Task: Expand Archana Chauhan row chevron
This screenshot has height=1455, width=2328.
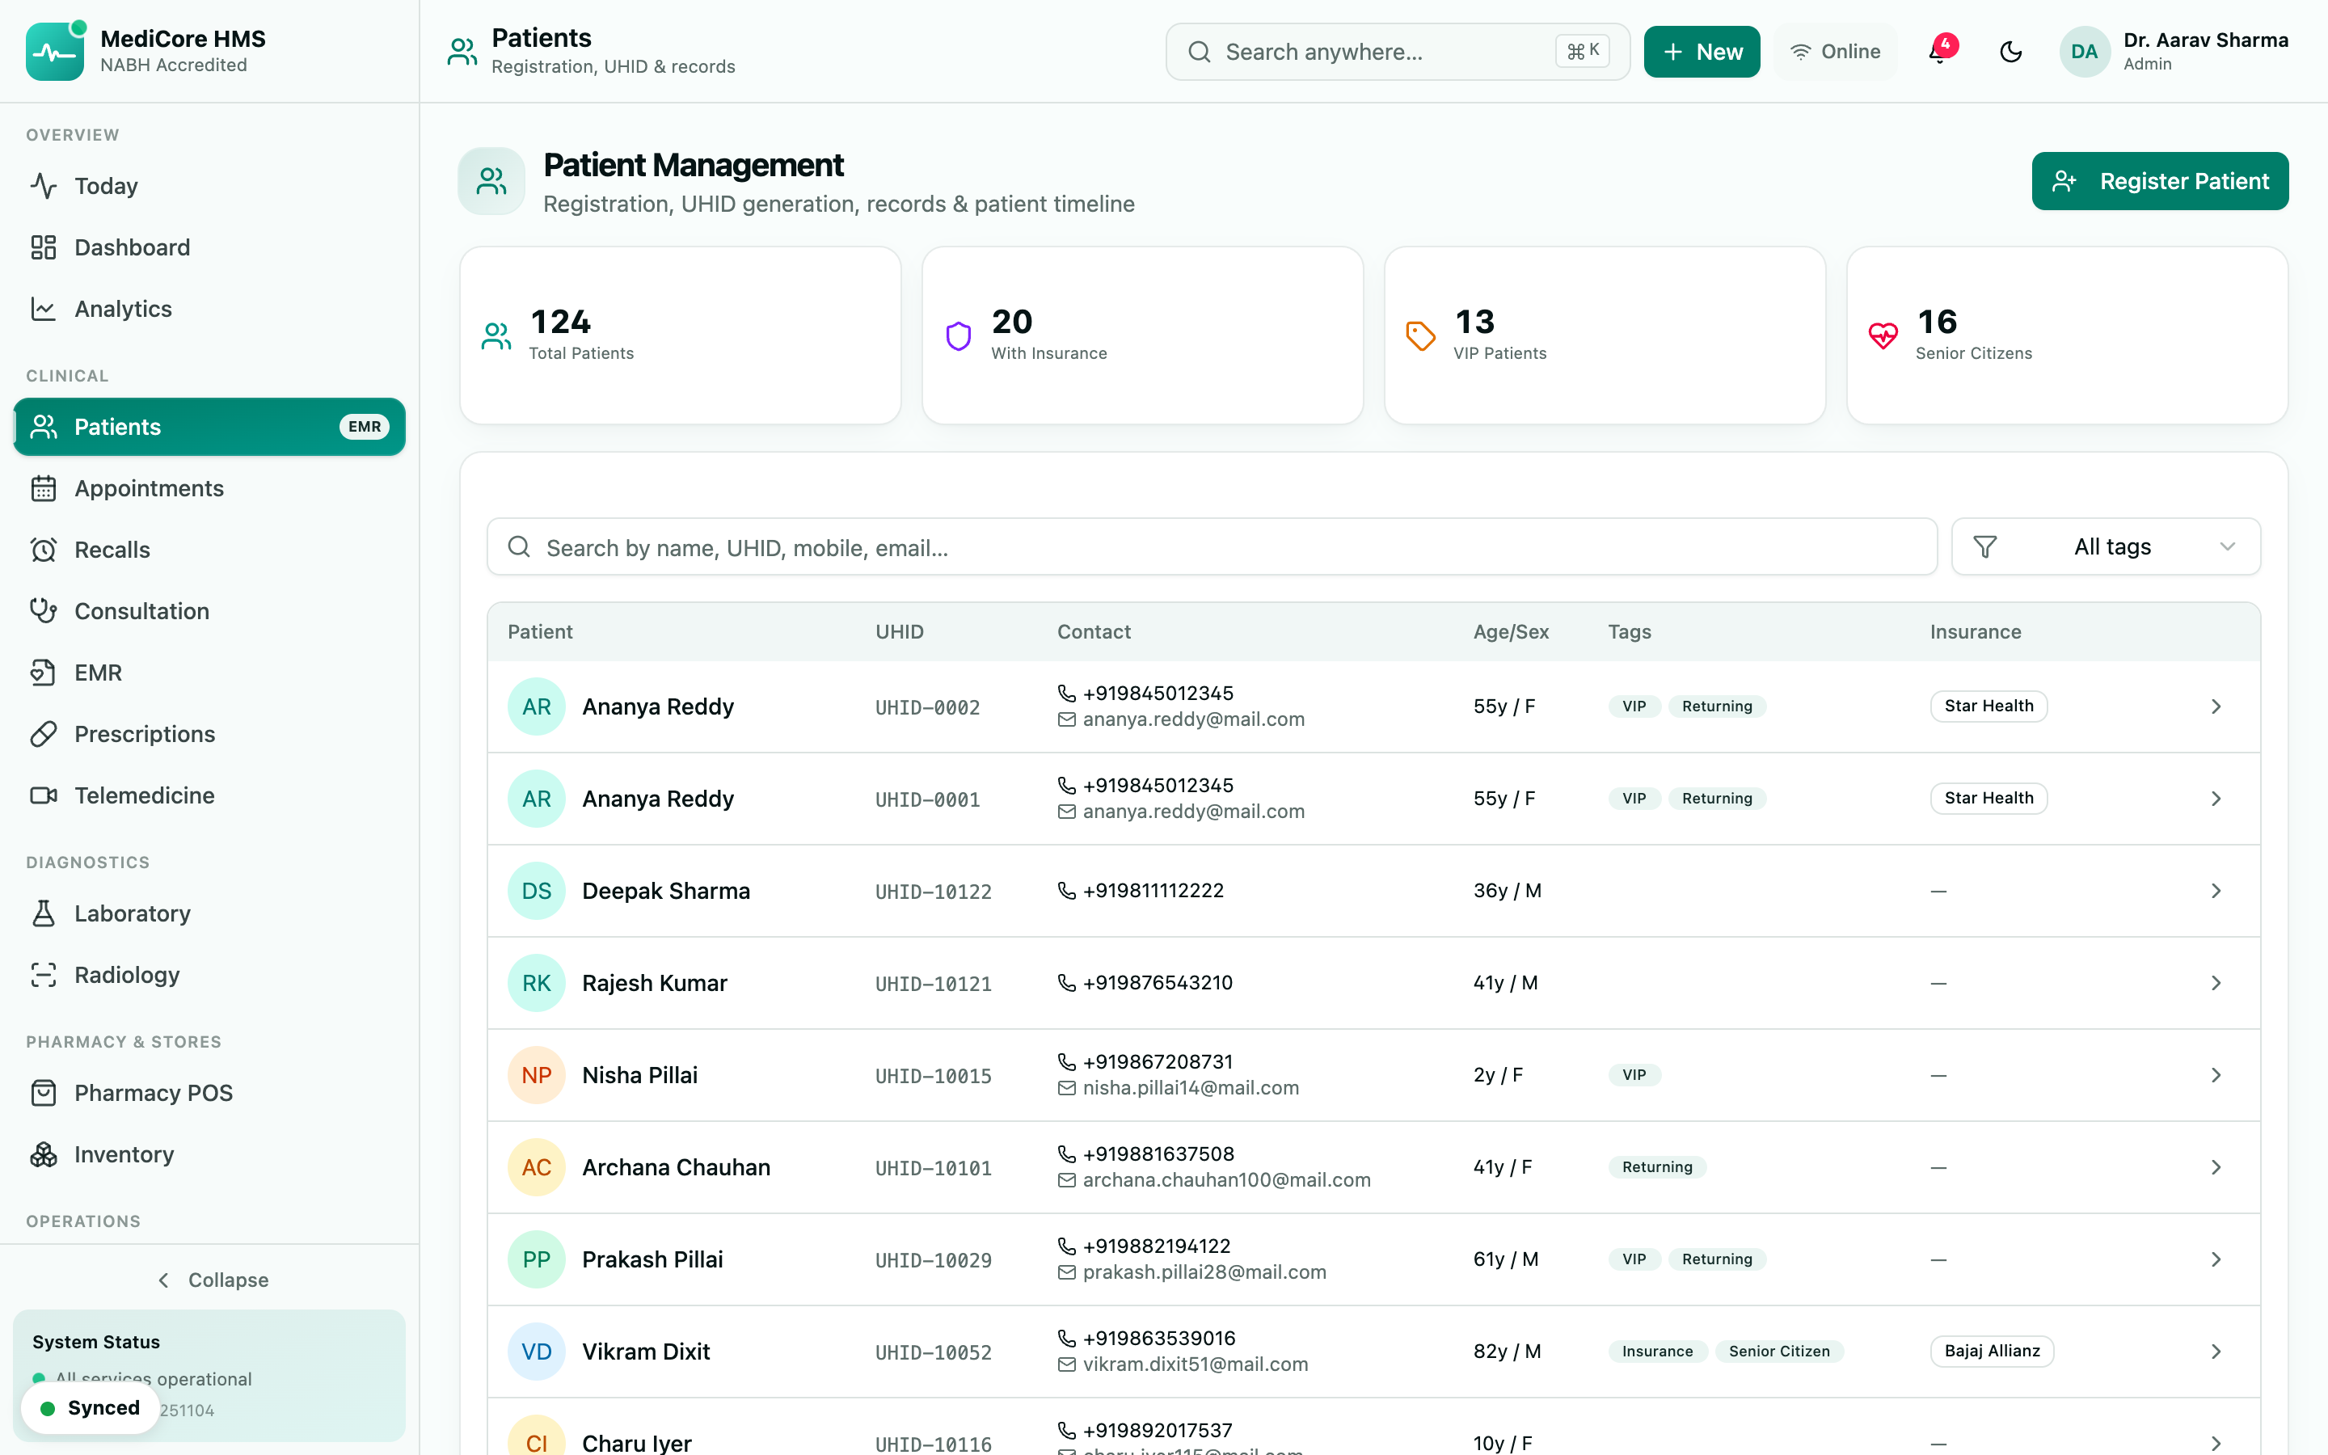Action: (x=2216, y=1168)
